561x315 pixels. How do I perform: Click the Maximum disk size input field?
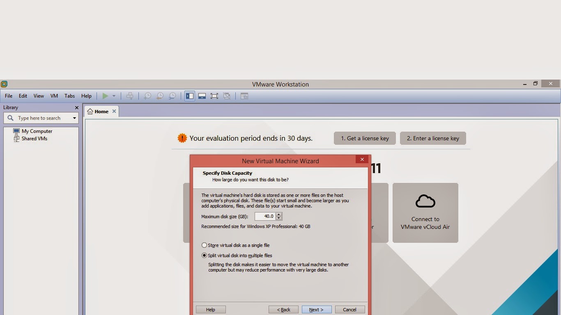265,216
